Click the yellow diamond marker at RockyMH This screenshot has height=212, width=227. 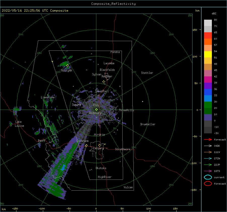pyautogui.click(x=67, y=66)
